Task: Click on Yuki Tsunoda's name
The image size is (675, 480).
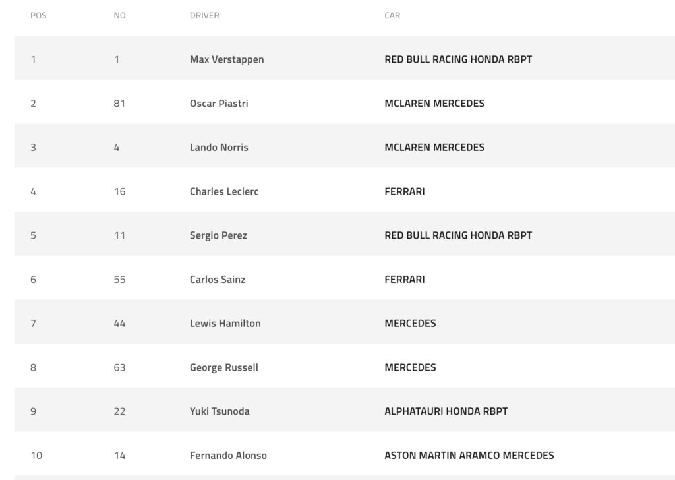Action: 220,411
